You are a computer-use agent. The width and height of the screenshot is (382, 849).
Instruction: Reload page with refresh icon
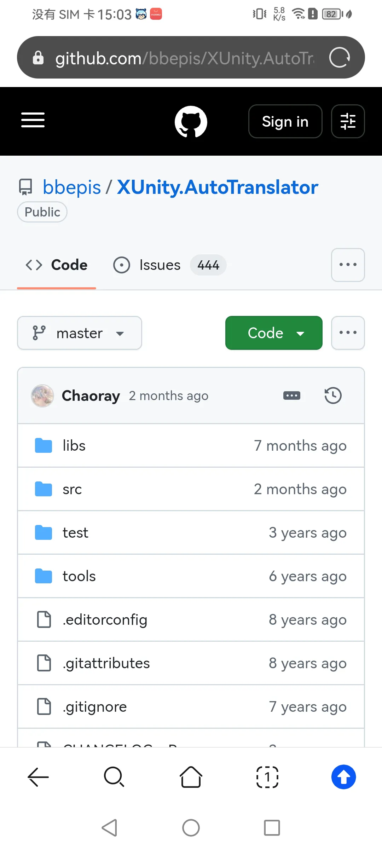pos(340,57)
